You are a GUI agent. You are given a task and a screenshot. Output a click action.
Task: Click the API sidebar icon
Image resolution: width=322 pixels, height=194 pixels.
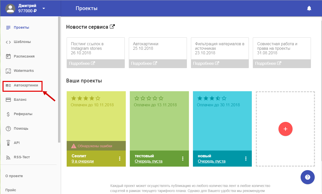pos(8,143)
